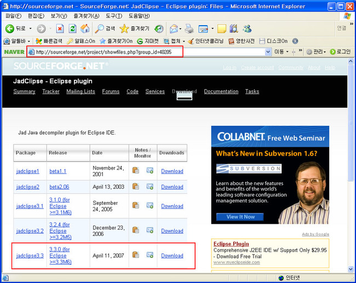Click Download link for jadclipse3.3
356x283 pixels.
click(172, 256)
